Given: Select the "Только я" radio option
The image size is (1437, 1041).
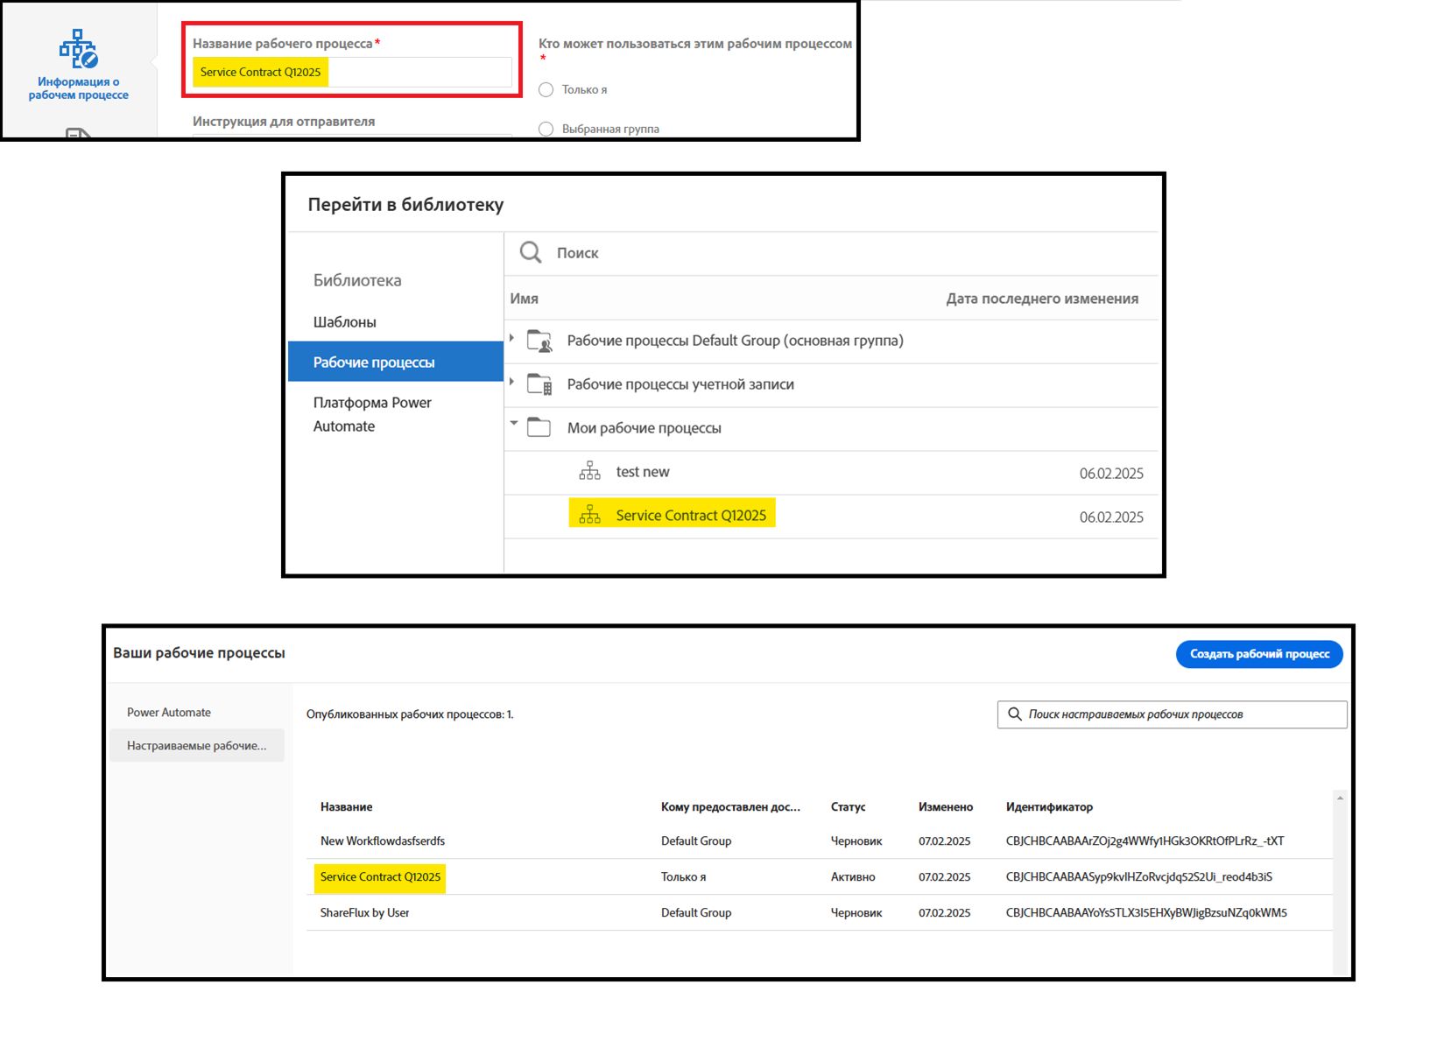Looking at the screenshot, I should pyautogui.click(x=546, y=89).
